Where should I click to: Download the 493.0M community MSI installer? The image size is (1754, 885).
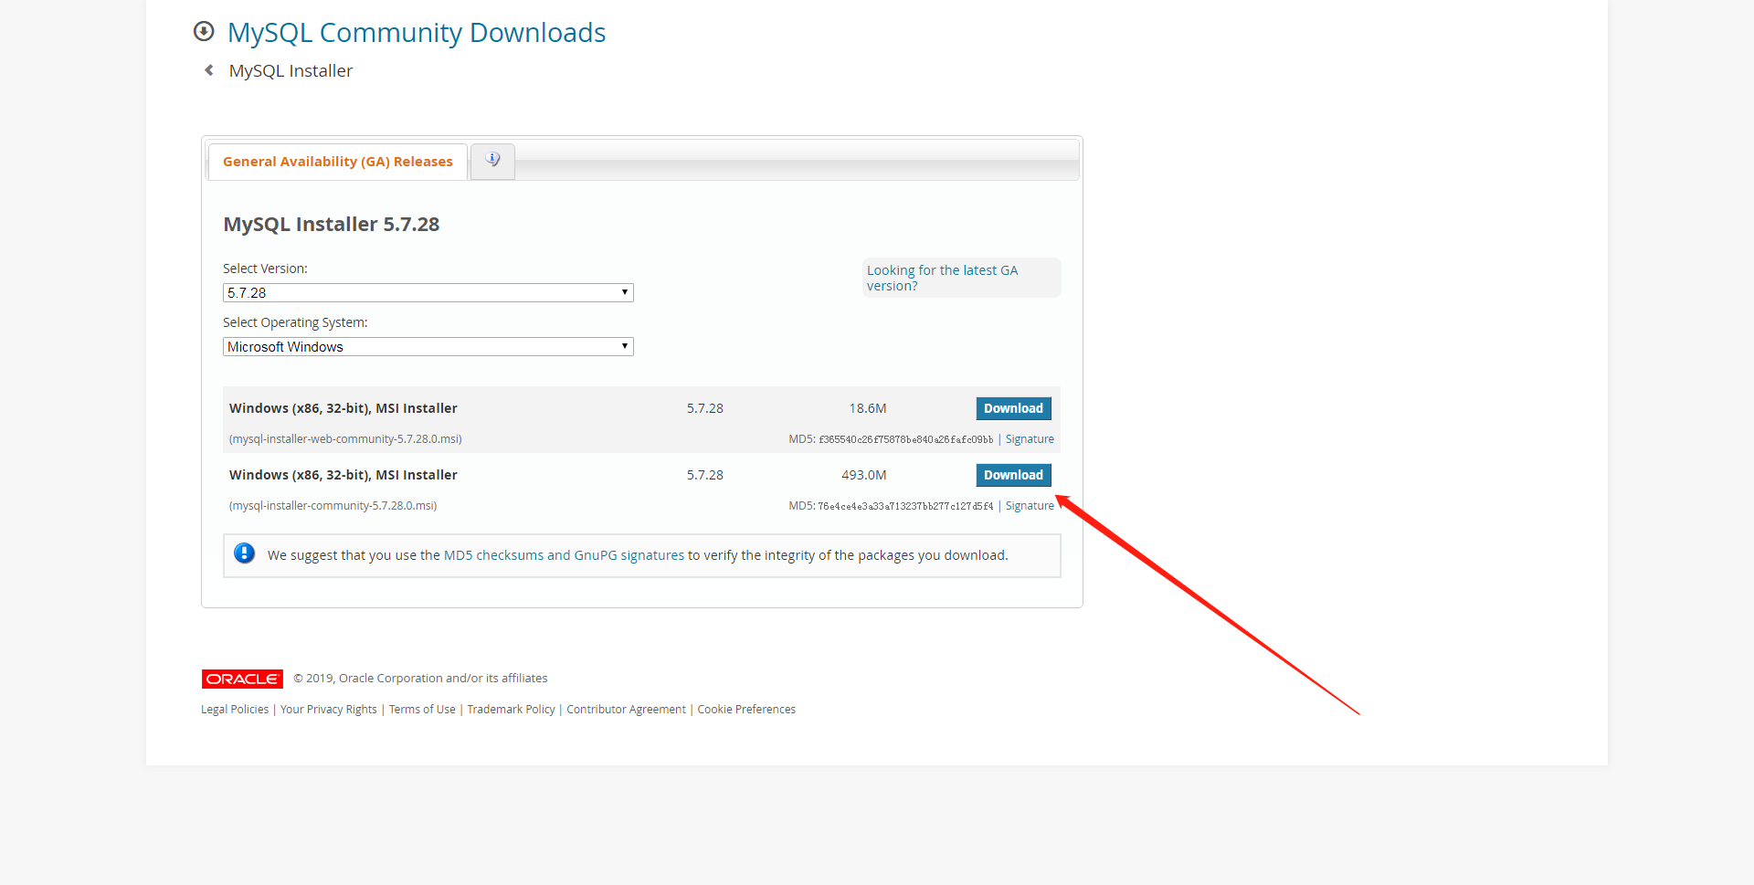click(1013, 475)
